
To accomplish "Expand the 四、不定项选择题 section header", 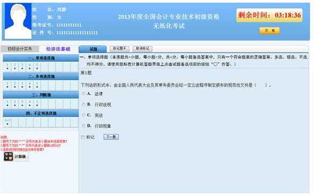I will coord(41,113).
